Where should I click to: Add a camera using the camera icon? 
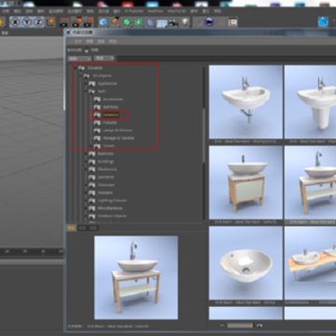point(174,22)
